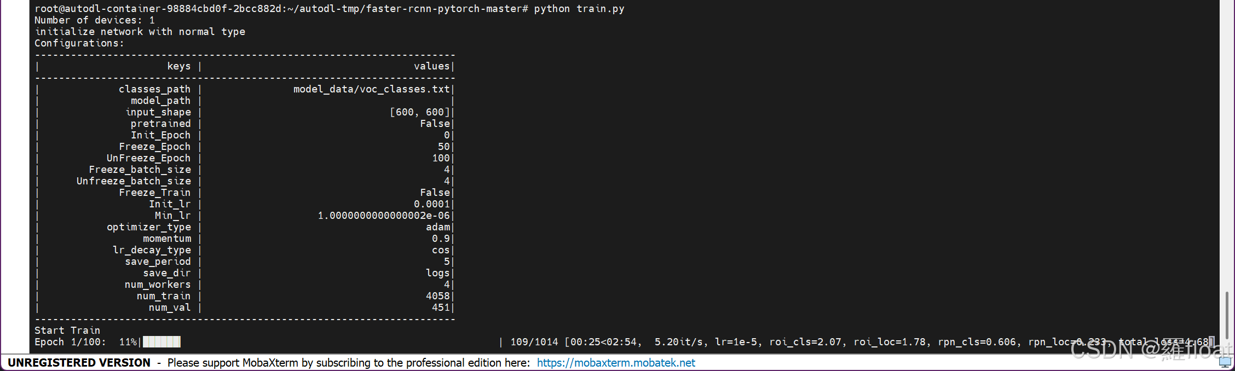Click the 'UnFreeze_Epoch' key

[x=149, y=158]
